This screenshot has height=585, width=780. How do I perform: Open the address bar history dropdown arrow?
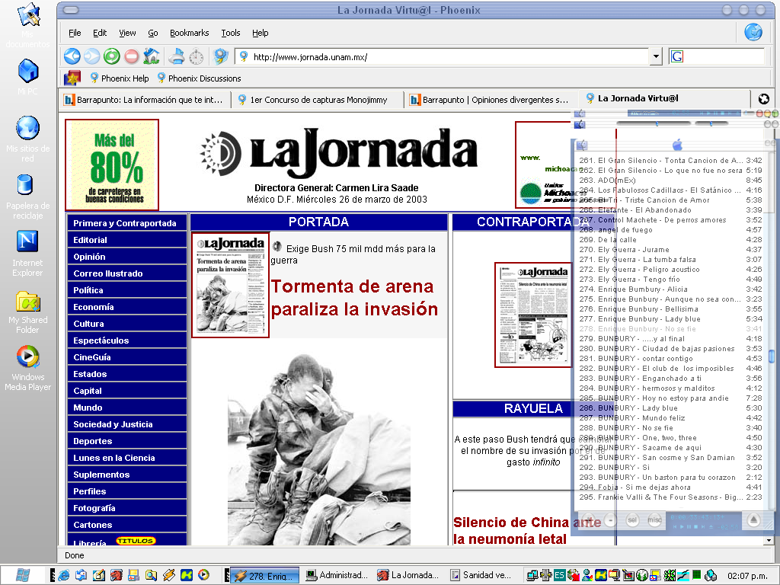click(x=656, y=56)
